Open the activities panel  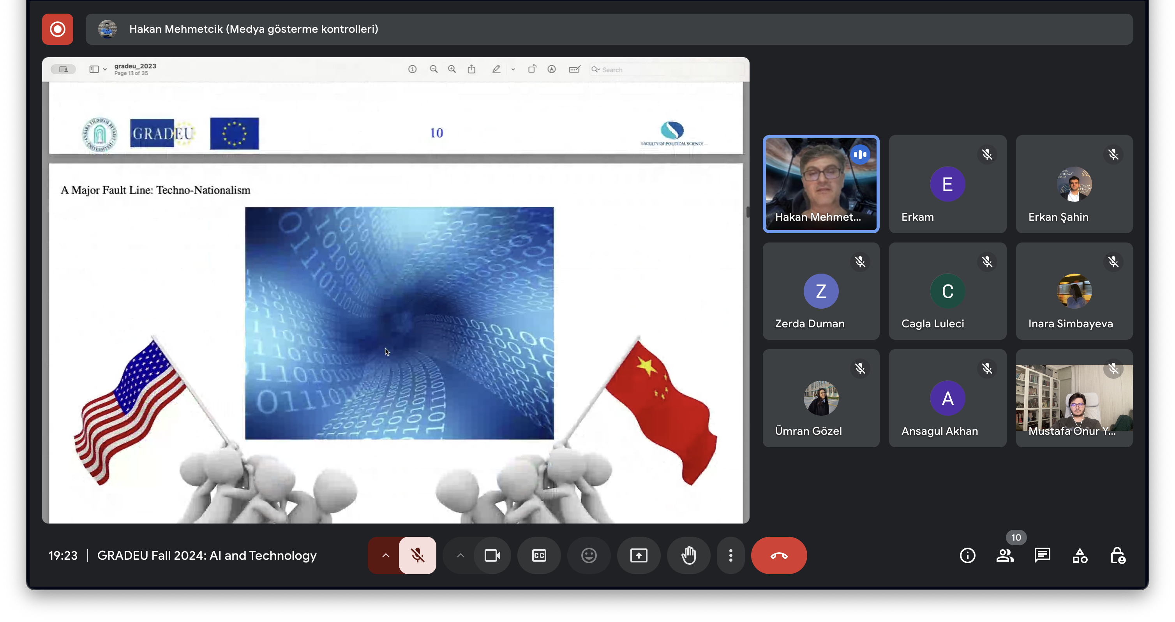[x=1080, y=555]
